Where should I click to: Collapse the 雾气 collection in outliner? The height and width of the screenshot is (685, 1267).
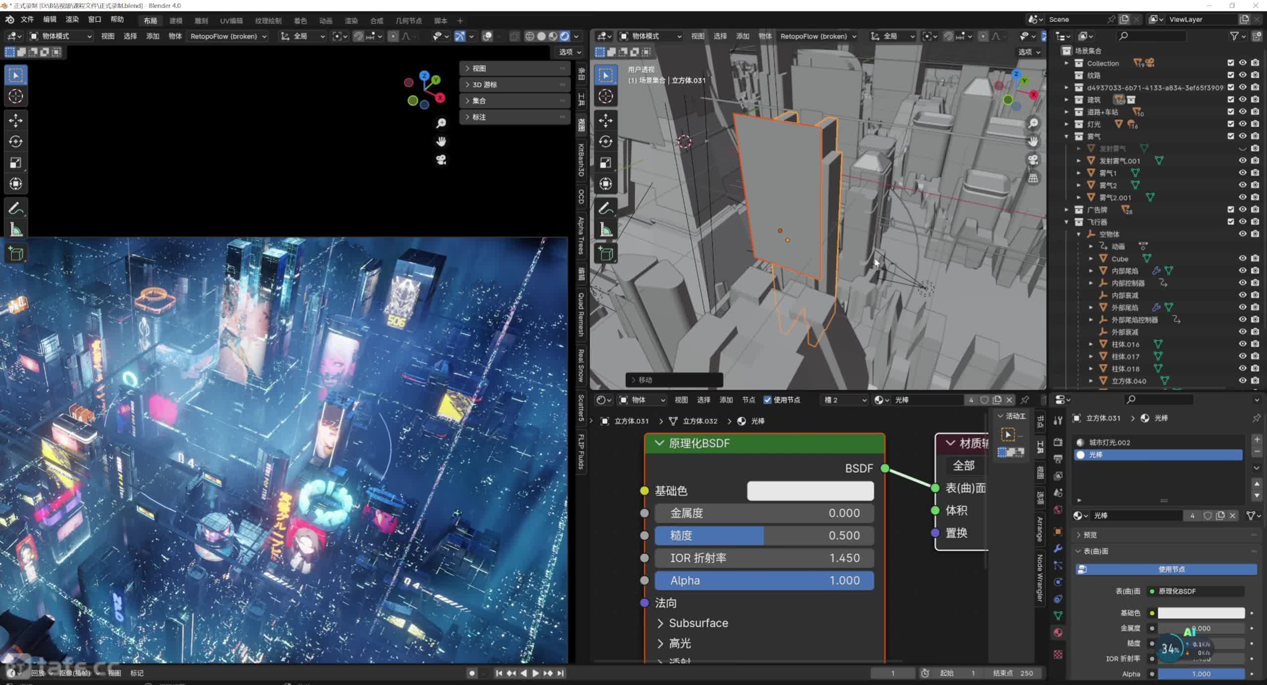tap(1067, 137)
